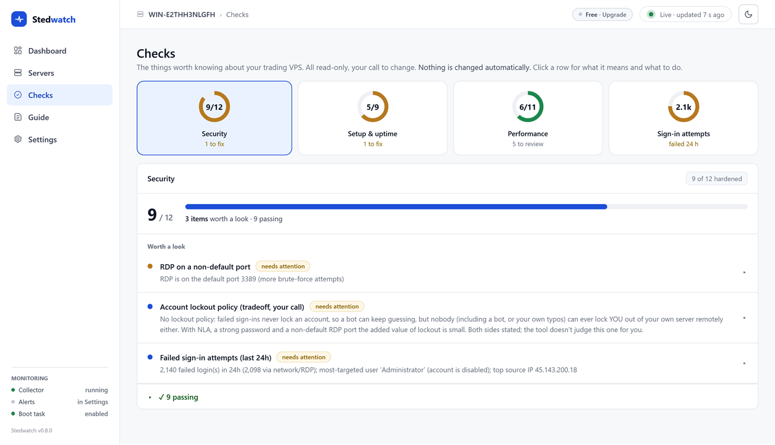Viewport: 775px width, 445px height.
Task: Click the green Collector status dot
Action: pos(13,390)
